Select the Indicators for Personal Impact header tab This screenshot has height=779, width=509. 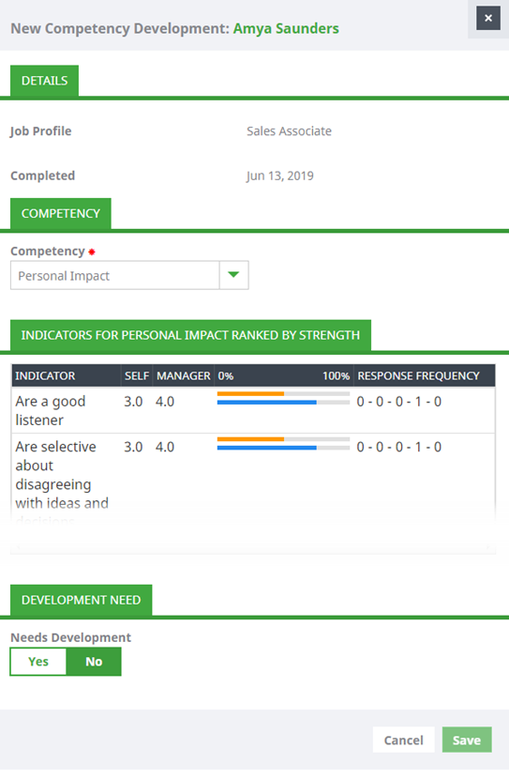190,335
